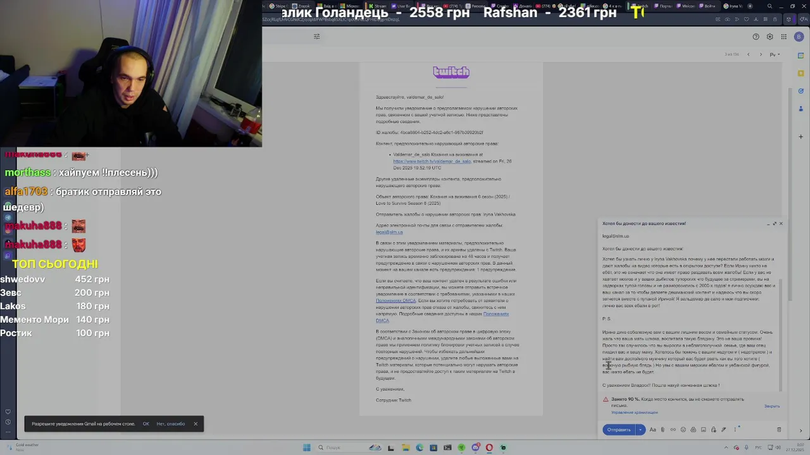Click legal@slm.ua link in email body
This screenshot has height=455, width=810.
389,232
